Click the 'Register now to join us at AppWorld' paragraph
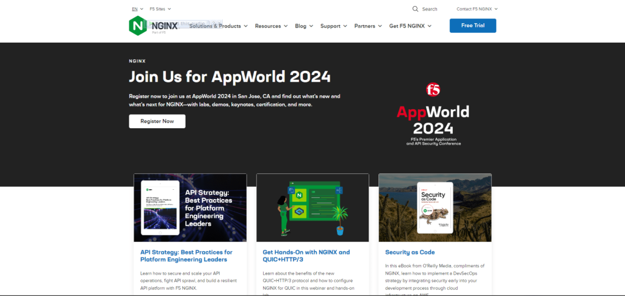The width and height of the screenshot is (625, 296). 234,100
